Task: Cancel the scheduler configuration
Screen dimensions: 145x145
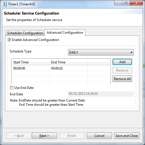Action: pyautogui.click(x=99, y=135)
